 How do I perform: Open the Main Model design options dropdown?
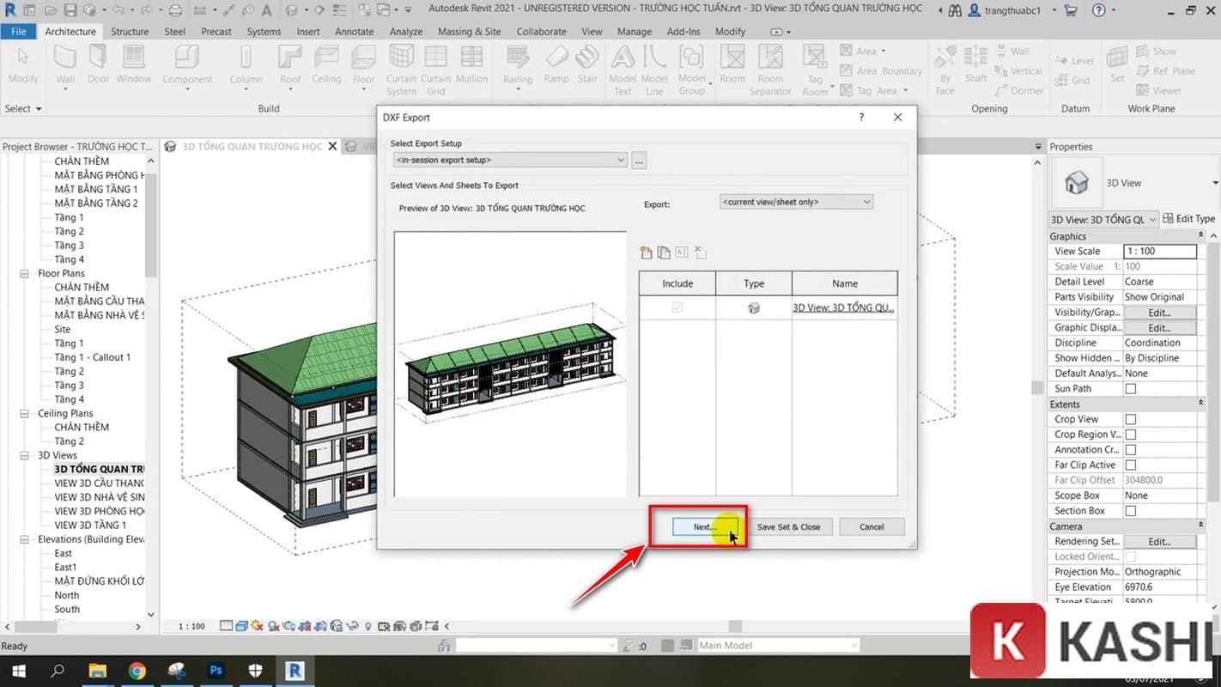777,645
